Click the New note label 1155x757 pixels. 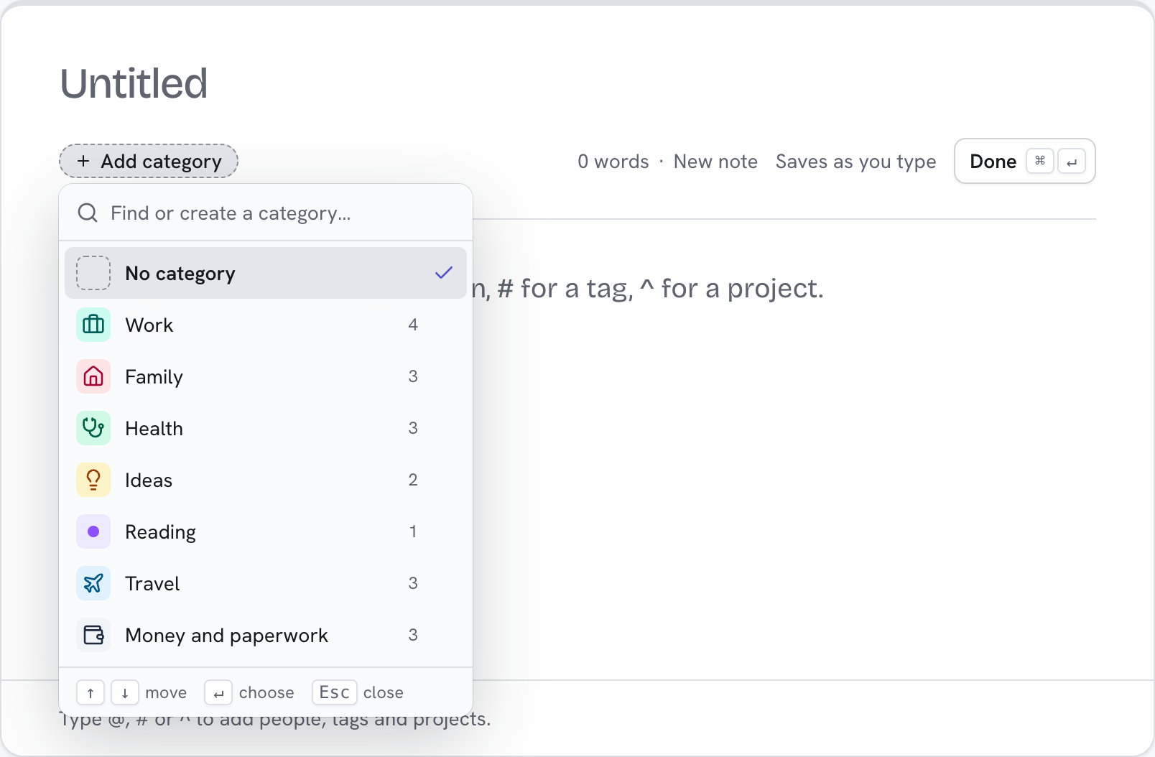[715, 162]
